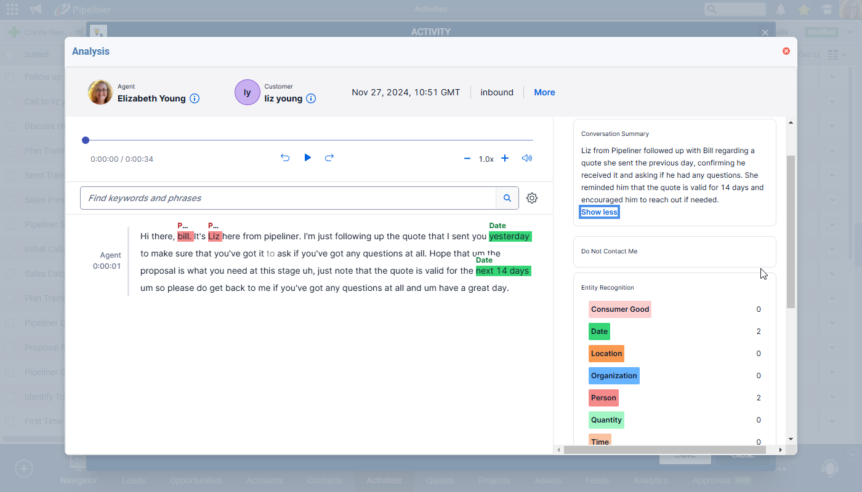View agent Elizabeth Young info icon
Screen dimensions: 862x492
click(x=195, y=98)
